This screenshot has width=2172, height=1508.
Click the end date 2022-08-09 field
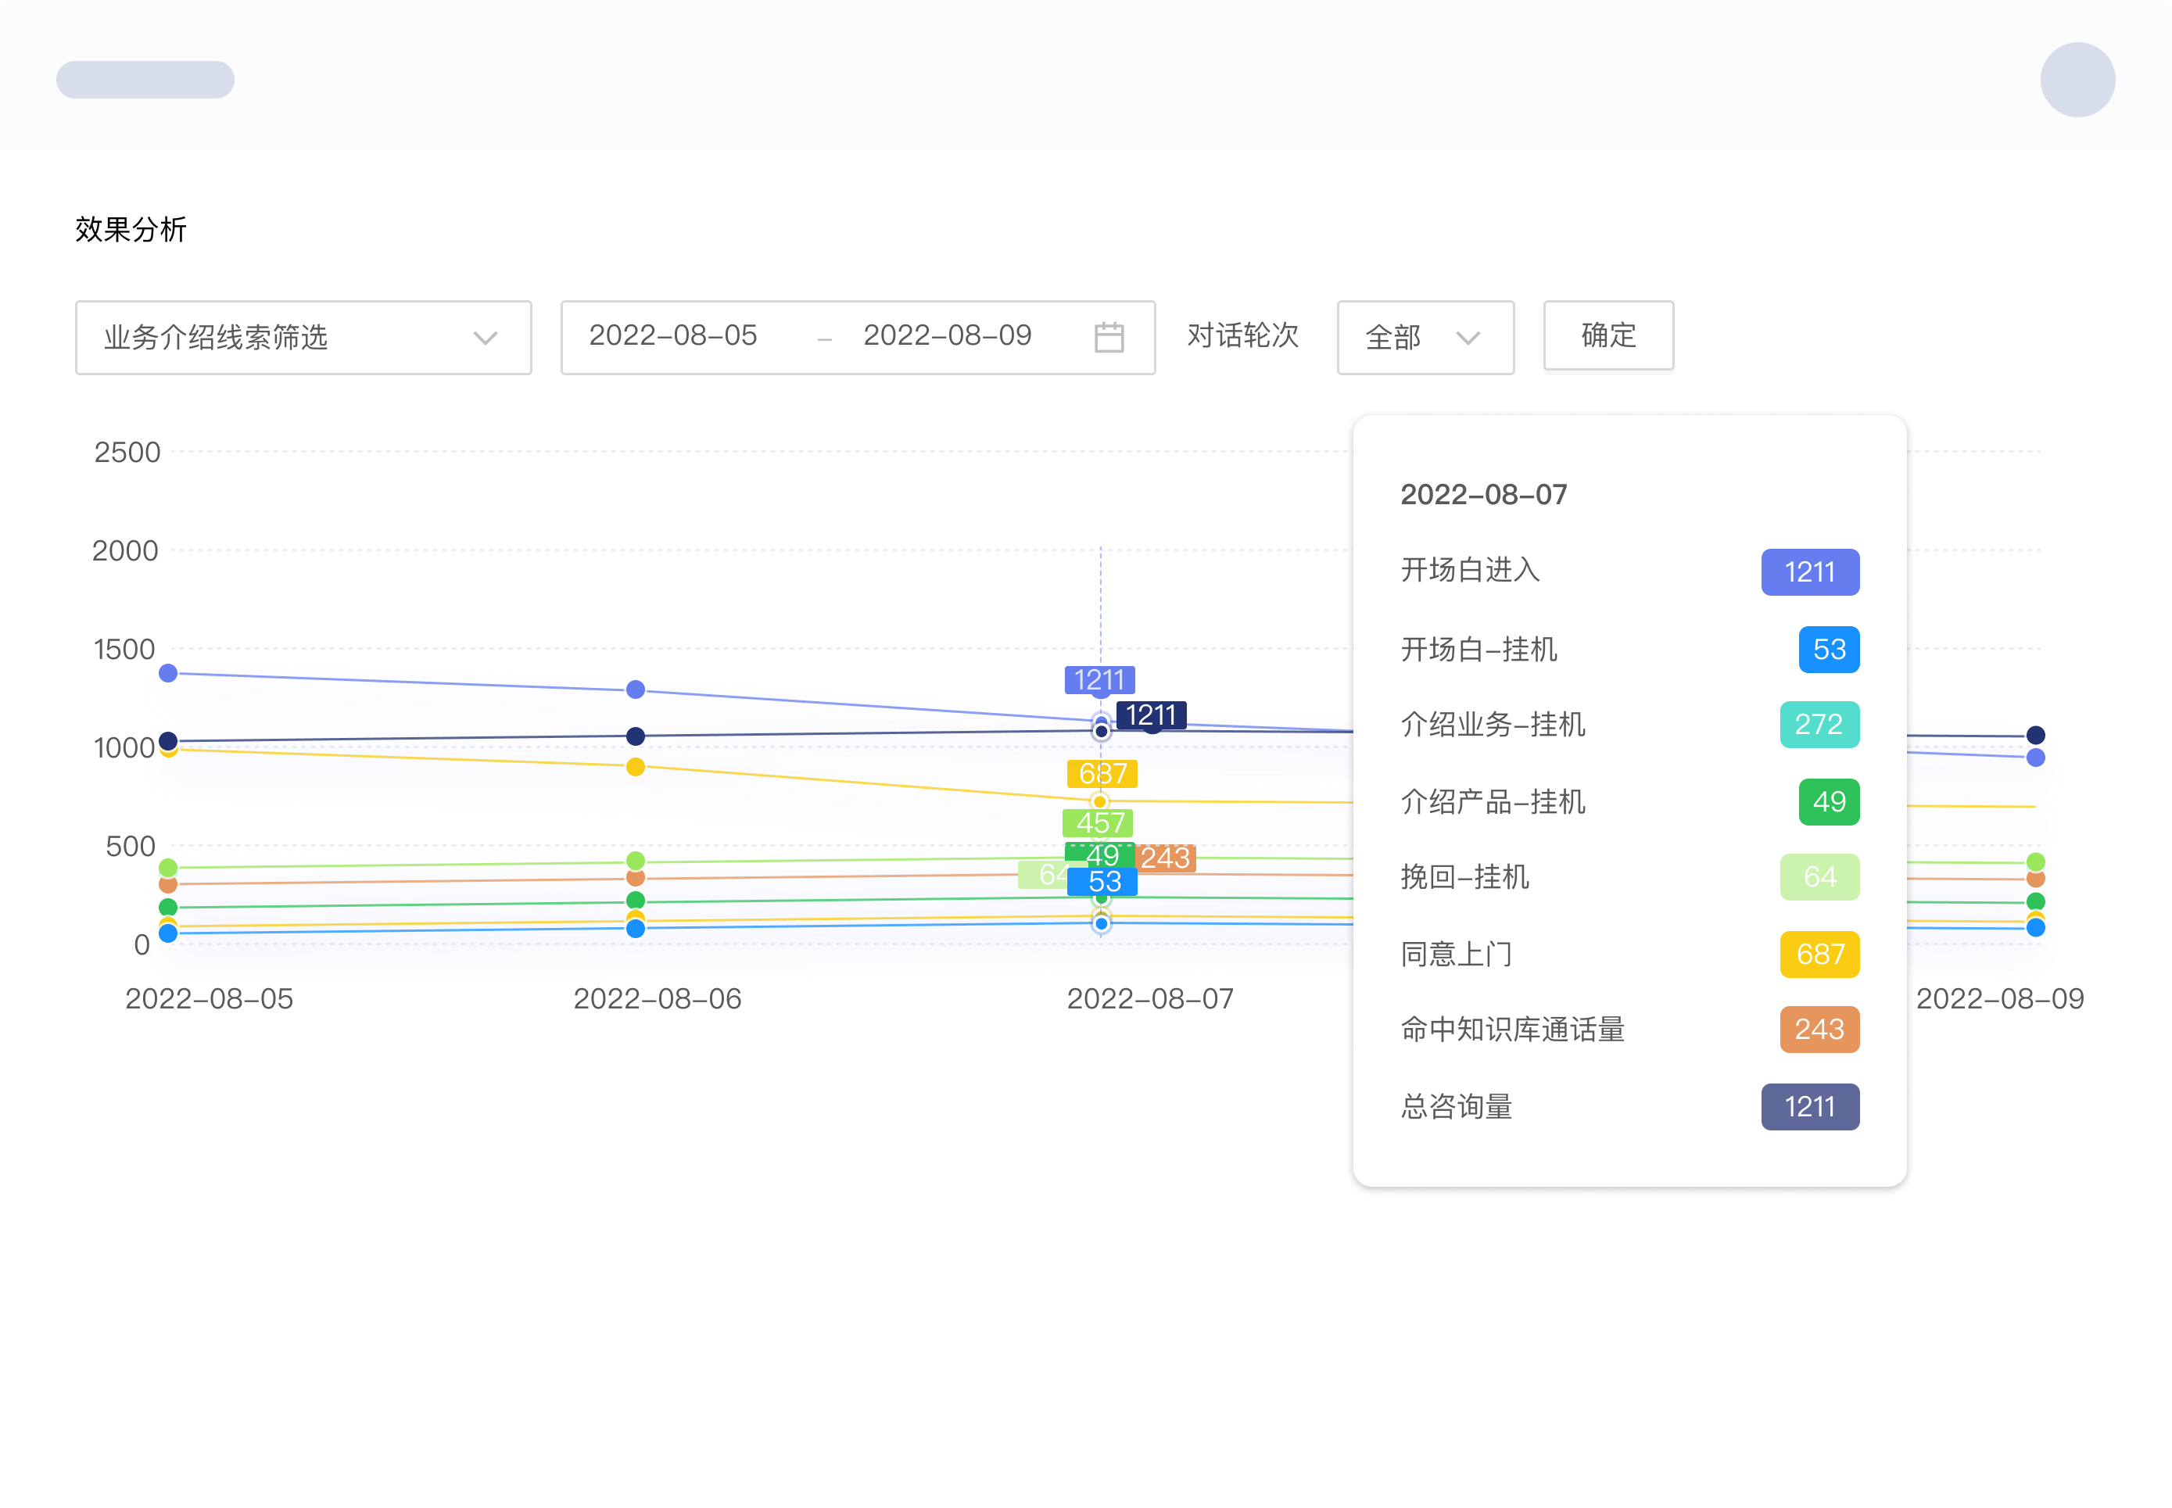coord(947,336)
